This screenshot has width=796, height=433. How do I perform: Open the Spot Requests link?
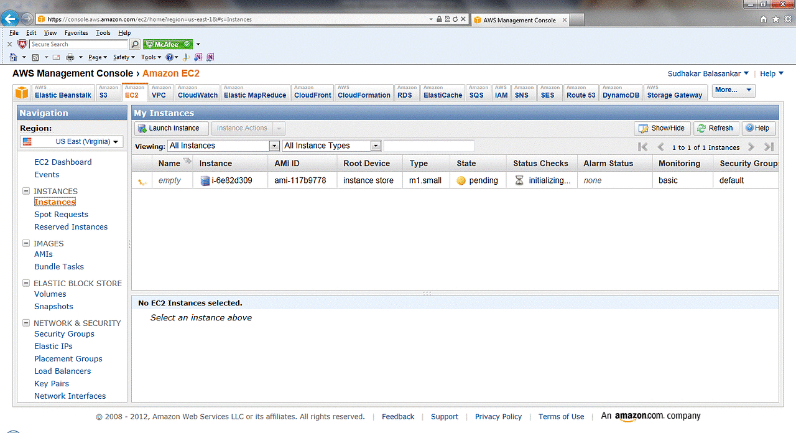[x=61, y=214]
